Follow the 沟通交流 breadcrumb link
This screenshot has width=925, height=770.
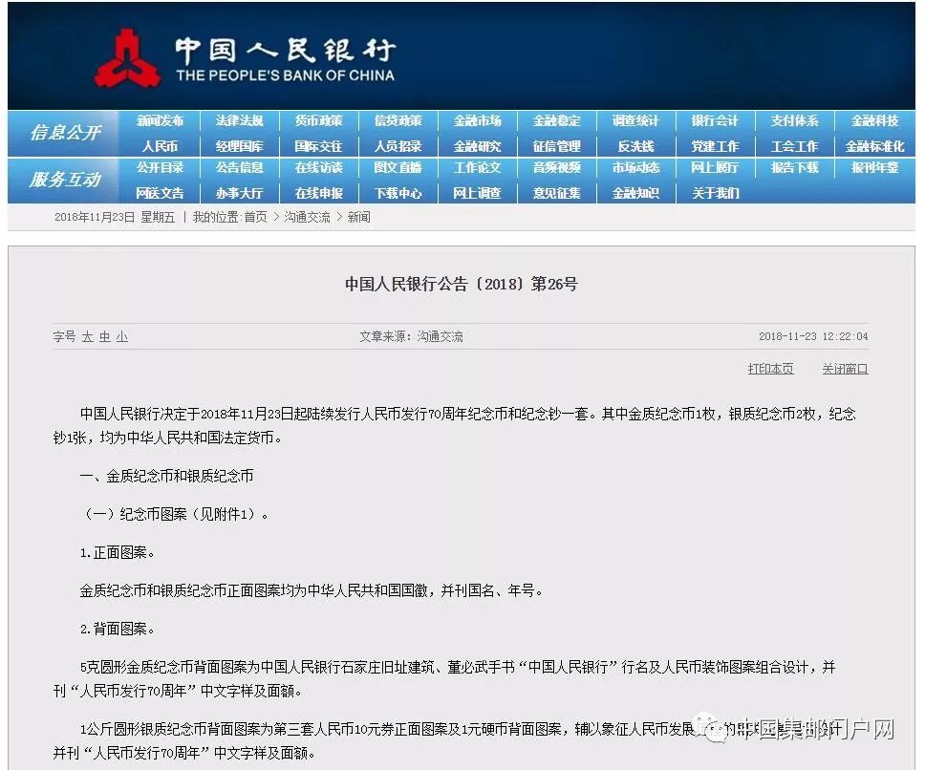click(308, 218)
